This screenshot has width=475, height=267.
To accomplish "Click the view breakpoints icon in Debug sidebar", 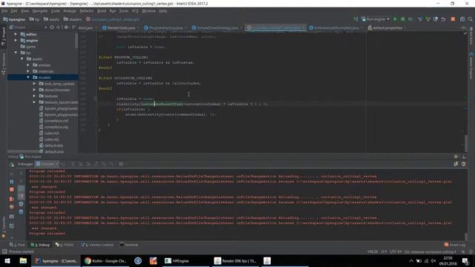I will click(12, 199).
